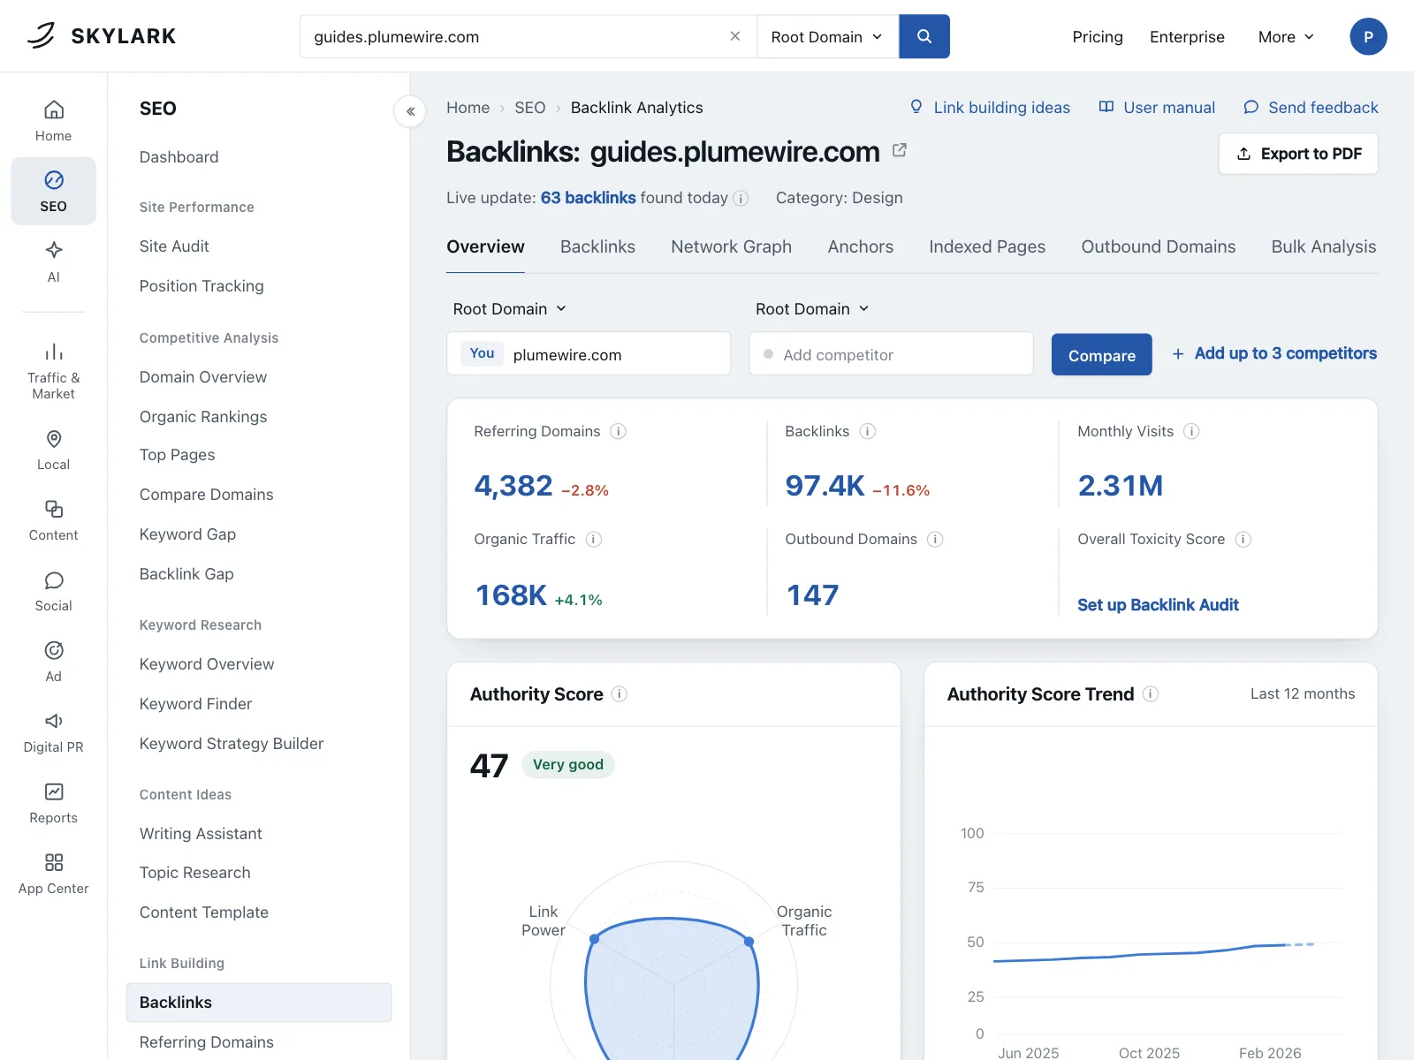1414x1060 pixels.
Task: Show Backlinks metric info tooltip
Action: coord(868,431)
